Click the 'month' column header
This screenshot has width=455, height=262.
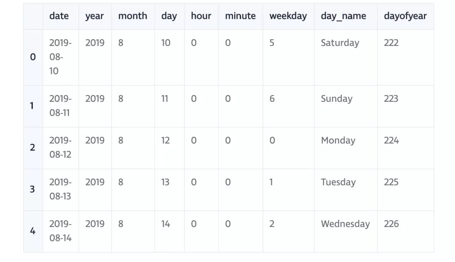pyautogui.click(x=133, y=16)
